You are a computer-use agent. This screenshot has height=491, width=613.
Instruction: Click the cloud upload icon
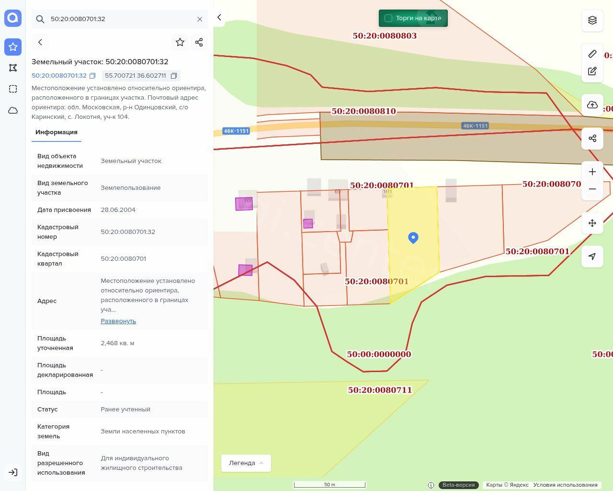592,105
